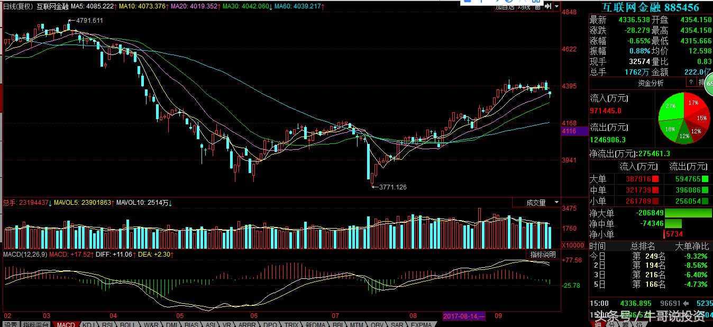This screenshot has width=713, height=327.
Task: Click the 流入 amount 971445.0
Action: point(606,111)
